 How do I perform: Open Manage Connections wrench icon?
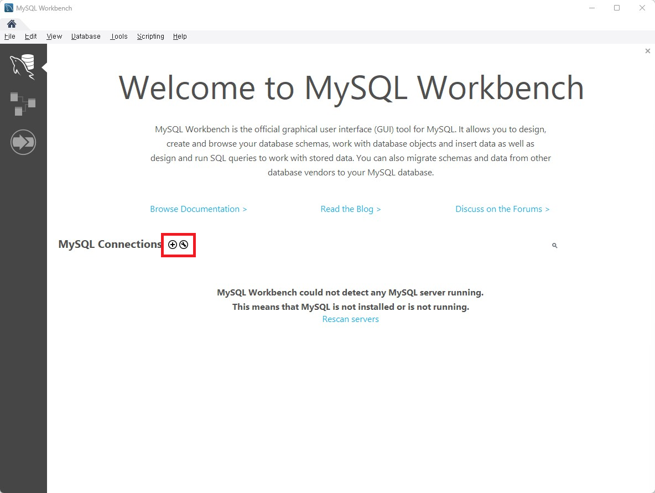point(184,245)
